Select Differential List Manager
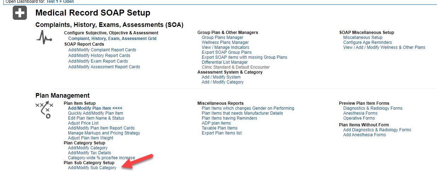The width and height of the screenshot is (437, 172). click(x=225, y=62)
